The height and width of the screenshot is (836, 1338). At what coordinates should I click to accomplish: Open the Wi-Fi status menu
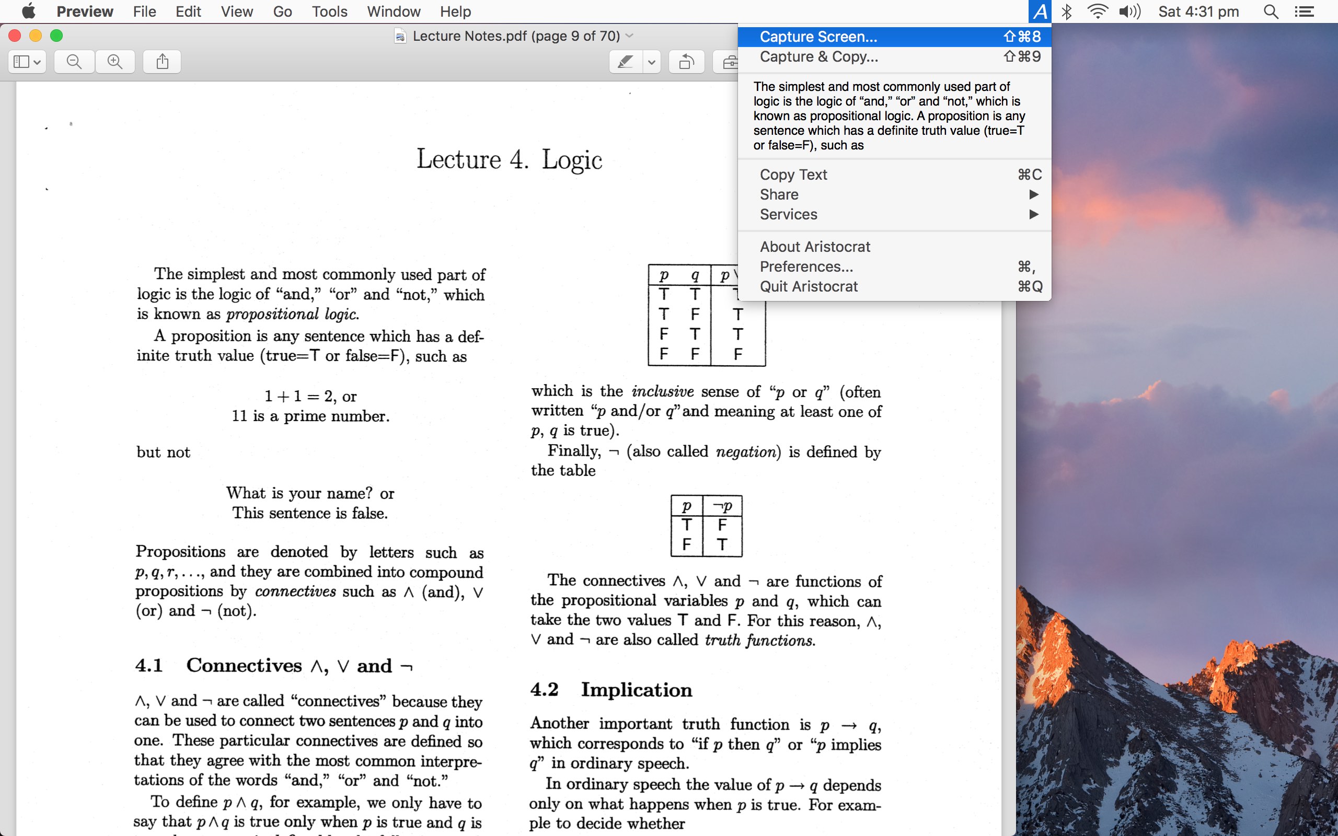click(x=1097, y=11)
